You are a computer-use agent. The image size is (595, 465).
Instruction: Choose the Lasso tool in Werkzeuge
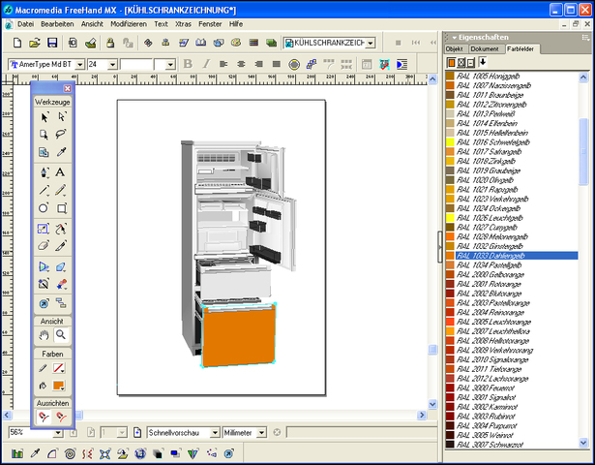pos(61,134)
